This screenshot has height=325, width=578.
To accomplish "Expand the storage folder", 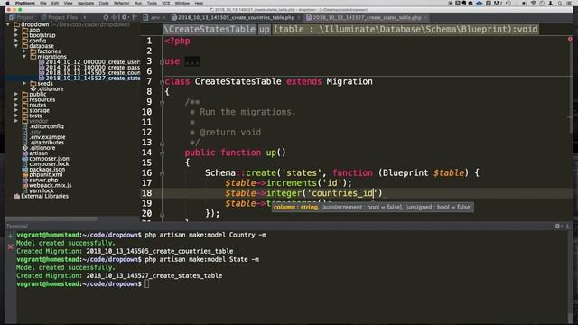I will pyautogui.click(x=16, y=110).
